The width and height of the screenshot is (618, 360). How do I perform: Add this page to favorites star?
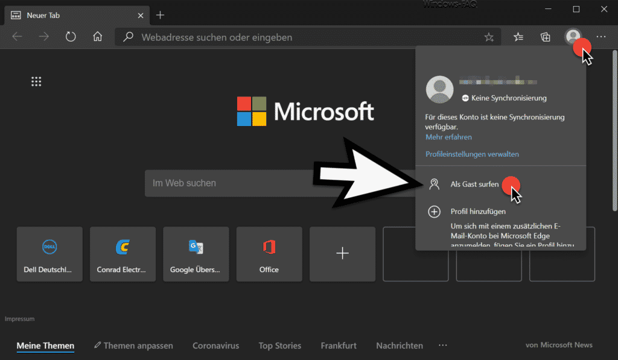pyautogui.click(x=489, y=37)
